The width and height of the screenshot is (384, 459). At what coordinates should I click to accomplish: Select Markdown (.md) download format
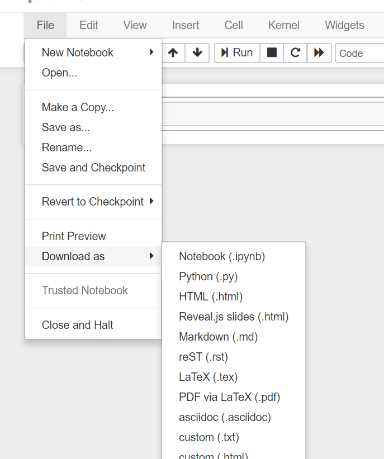[x=218, y=337]
